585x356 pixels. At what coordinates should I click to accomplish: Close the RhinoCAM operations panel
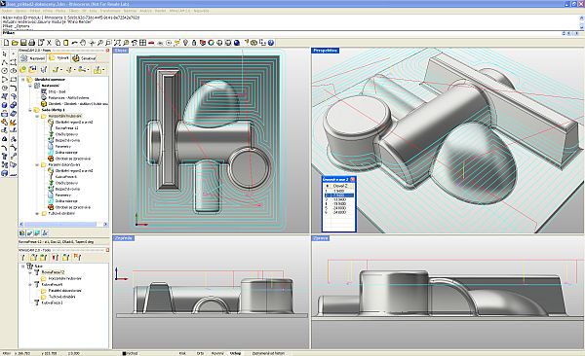(107, 50)
